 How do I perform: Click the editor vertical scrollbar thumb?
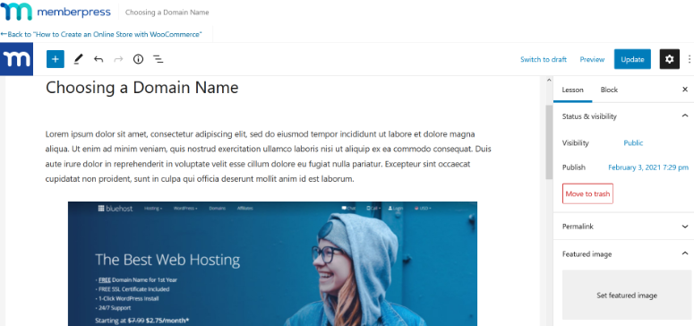click(549, 142)
